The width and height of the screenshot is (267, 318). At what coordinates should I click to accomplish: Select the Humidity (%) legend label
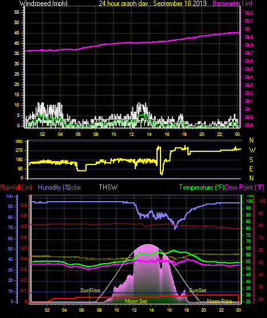click(54, 187)
